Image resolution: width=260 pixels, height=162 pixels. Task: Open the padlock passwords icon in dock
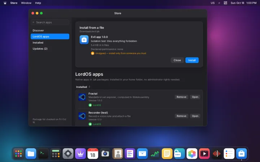[179, 154]
